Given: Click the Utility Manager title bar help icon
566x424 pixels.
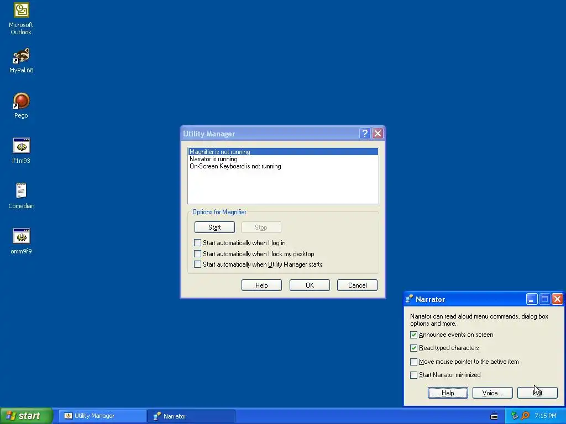Looking at the screenshot, I should tap(365, 134).
